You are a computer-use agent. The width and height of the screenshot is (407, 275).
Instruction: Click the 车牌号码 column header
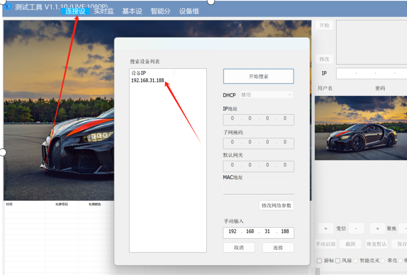[62, 204]
